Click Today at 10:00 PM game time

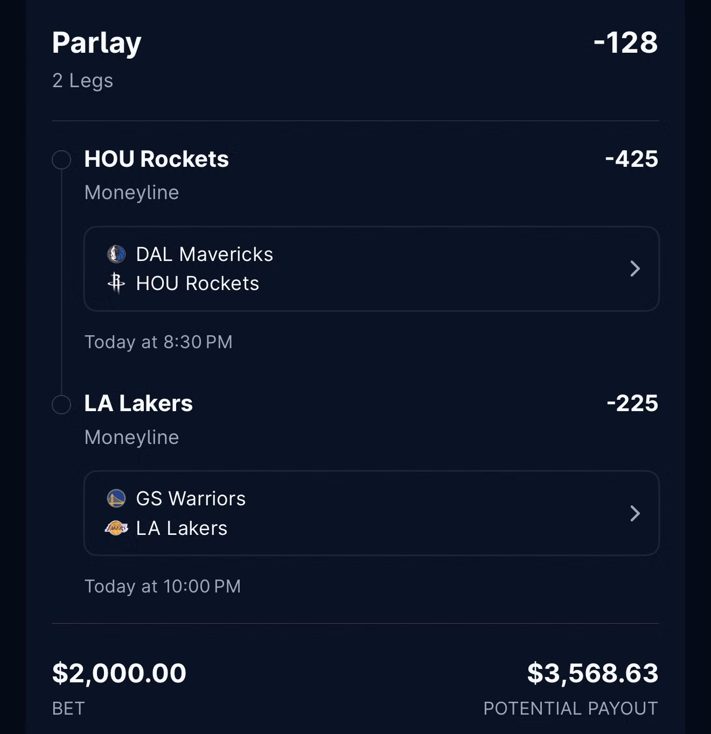163,586
